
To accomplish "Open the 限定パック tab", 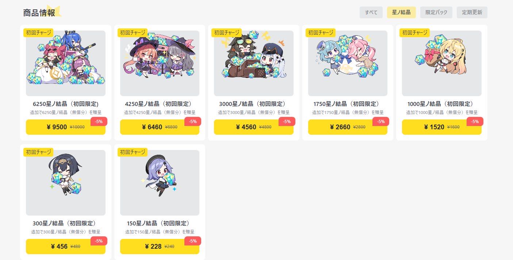I will pyautogui.click(x=436, y=12).
